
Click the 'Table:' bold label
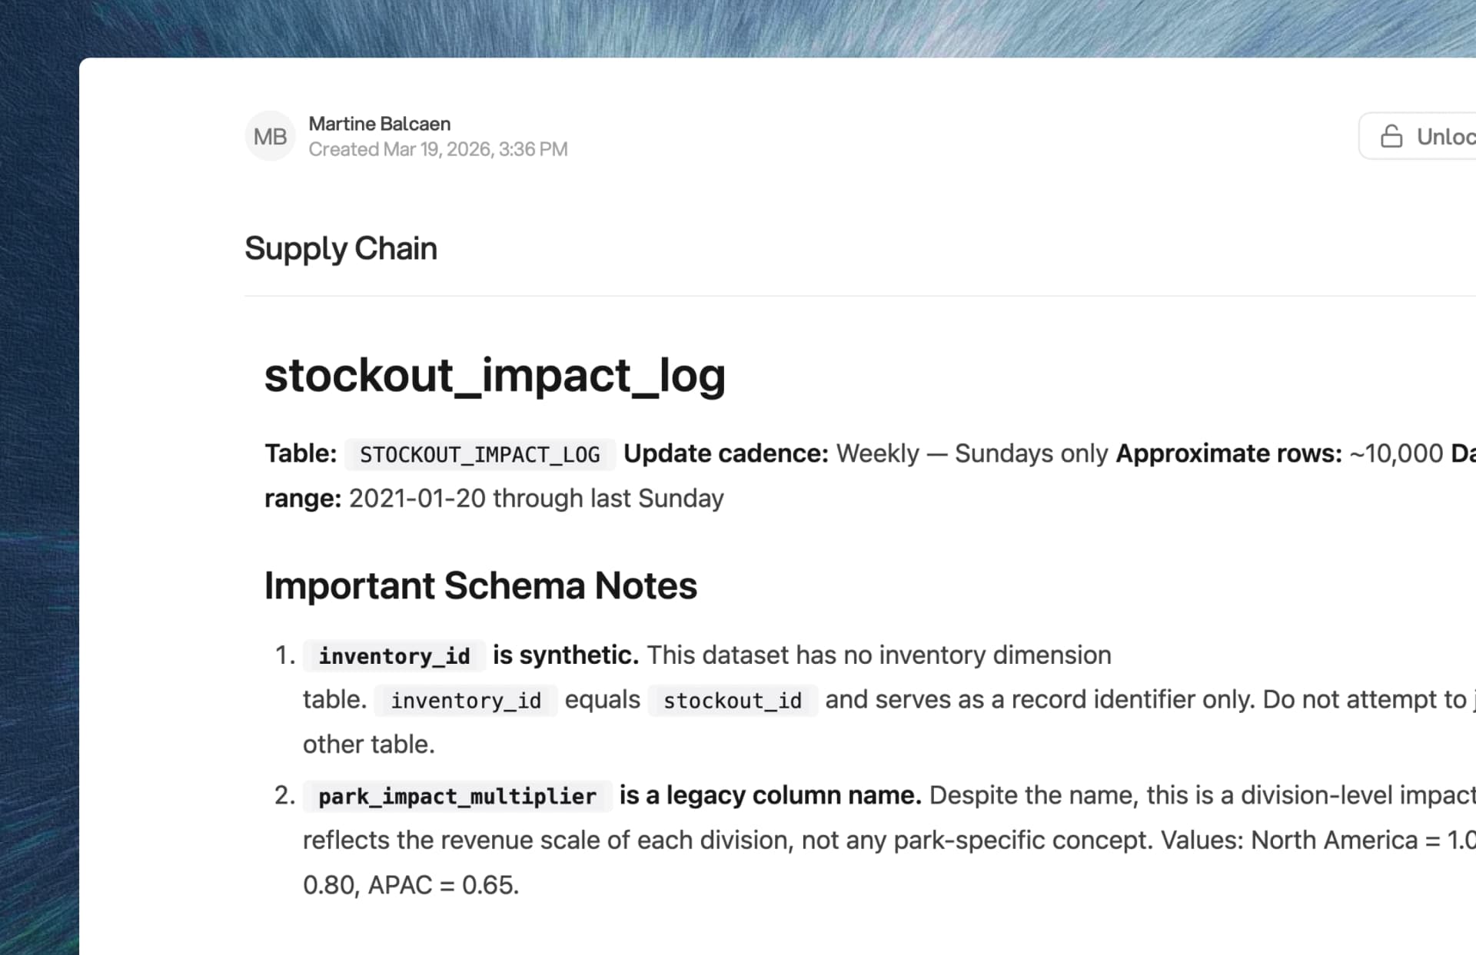click(x=301, y=453)
